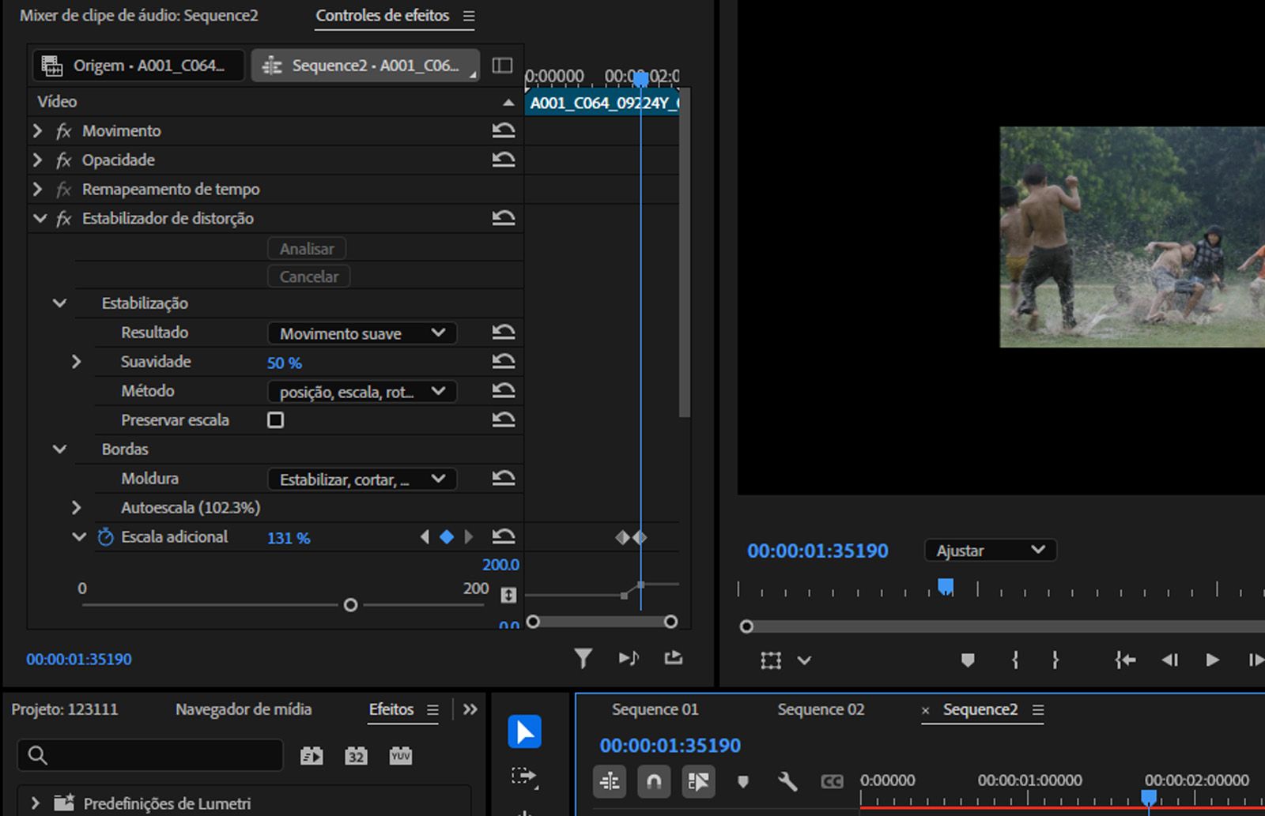This screenshot has width=1265, height=816.
Task: Toggle the Preservar escala checkbox
Action: coord(276,420)
